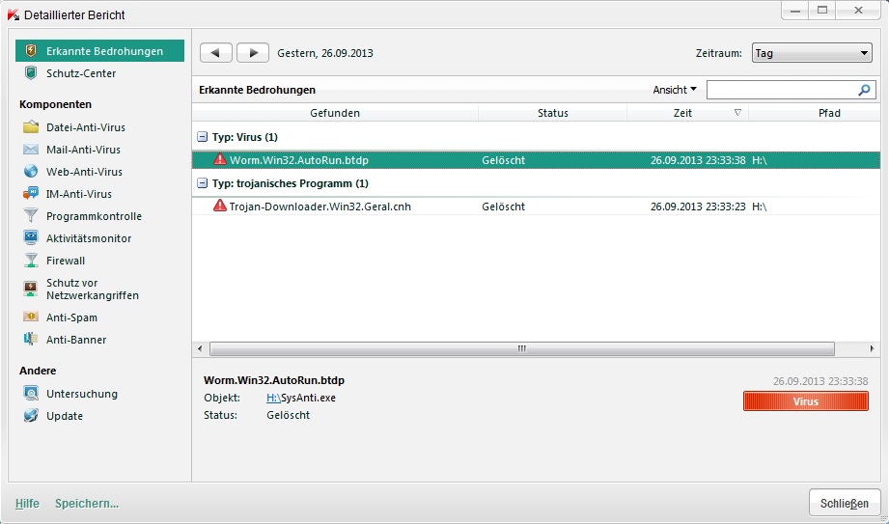
Task: Open the Mail-Anti-Virus report
Action: 83,150
